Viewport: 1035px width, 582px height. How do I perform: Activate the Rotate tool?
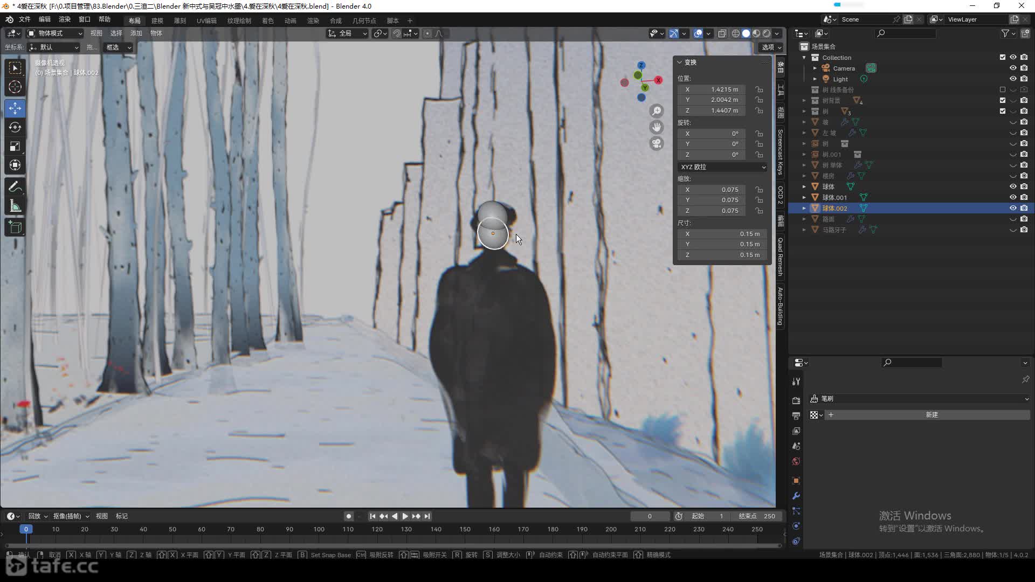(15, 127)
